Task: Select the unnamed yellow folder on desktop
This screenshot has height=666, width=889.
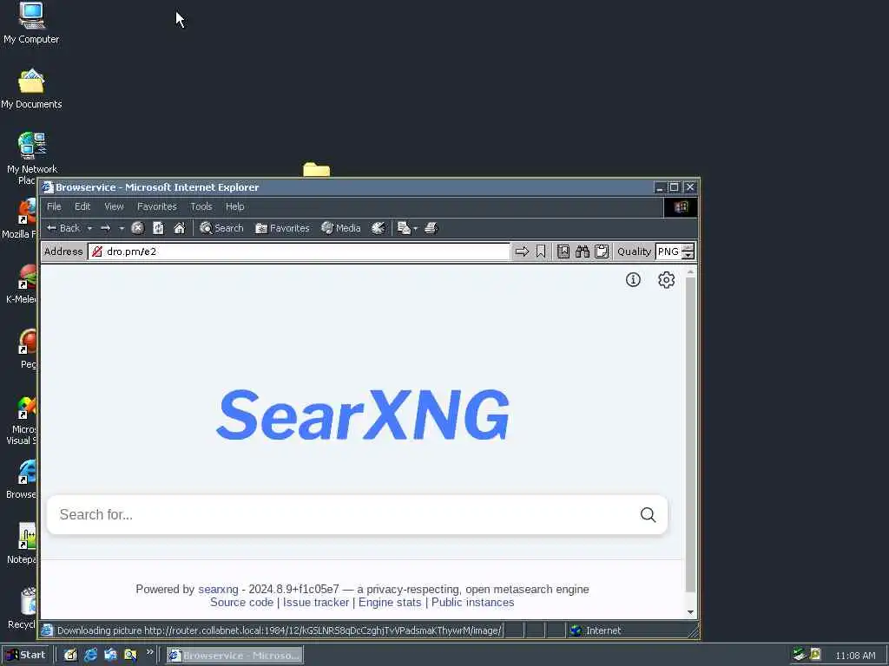Action: point(316,169)
